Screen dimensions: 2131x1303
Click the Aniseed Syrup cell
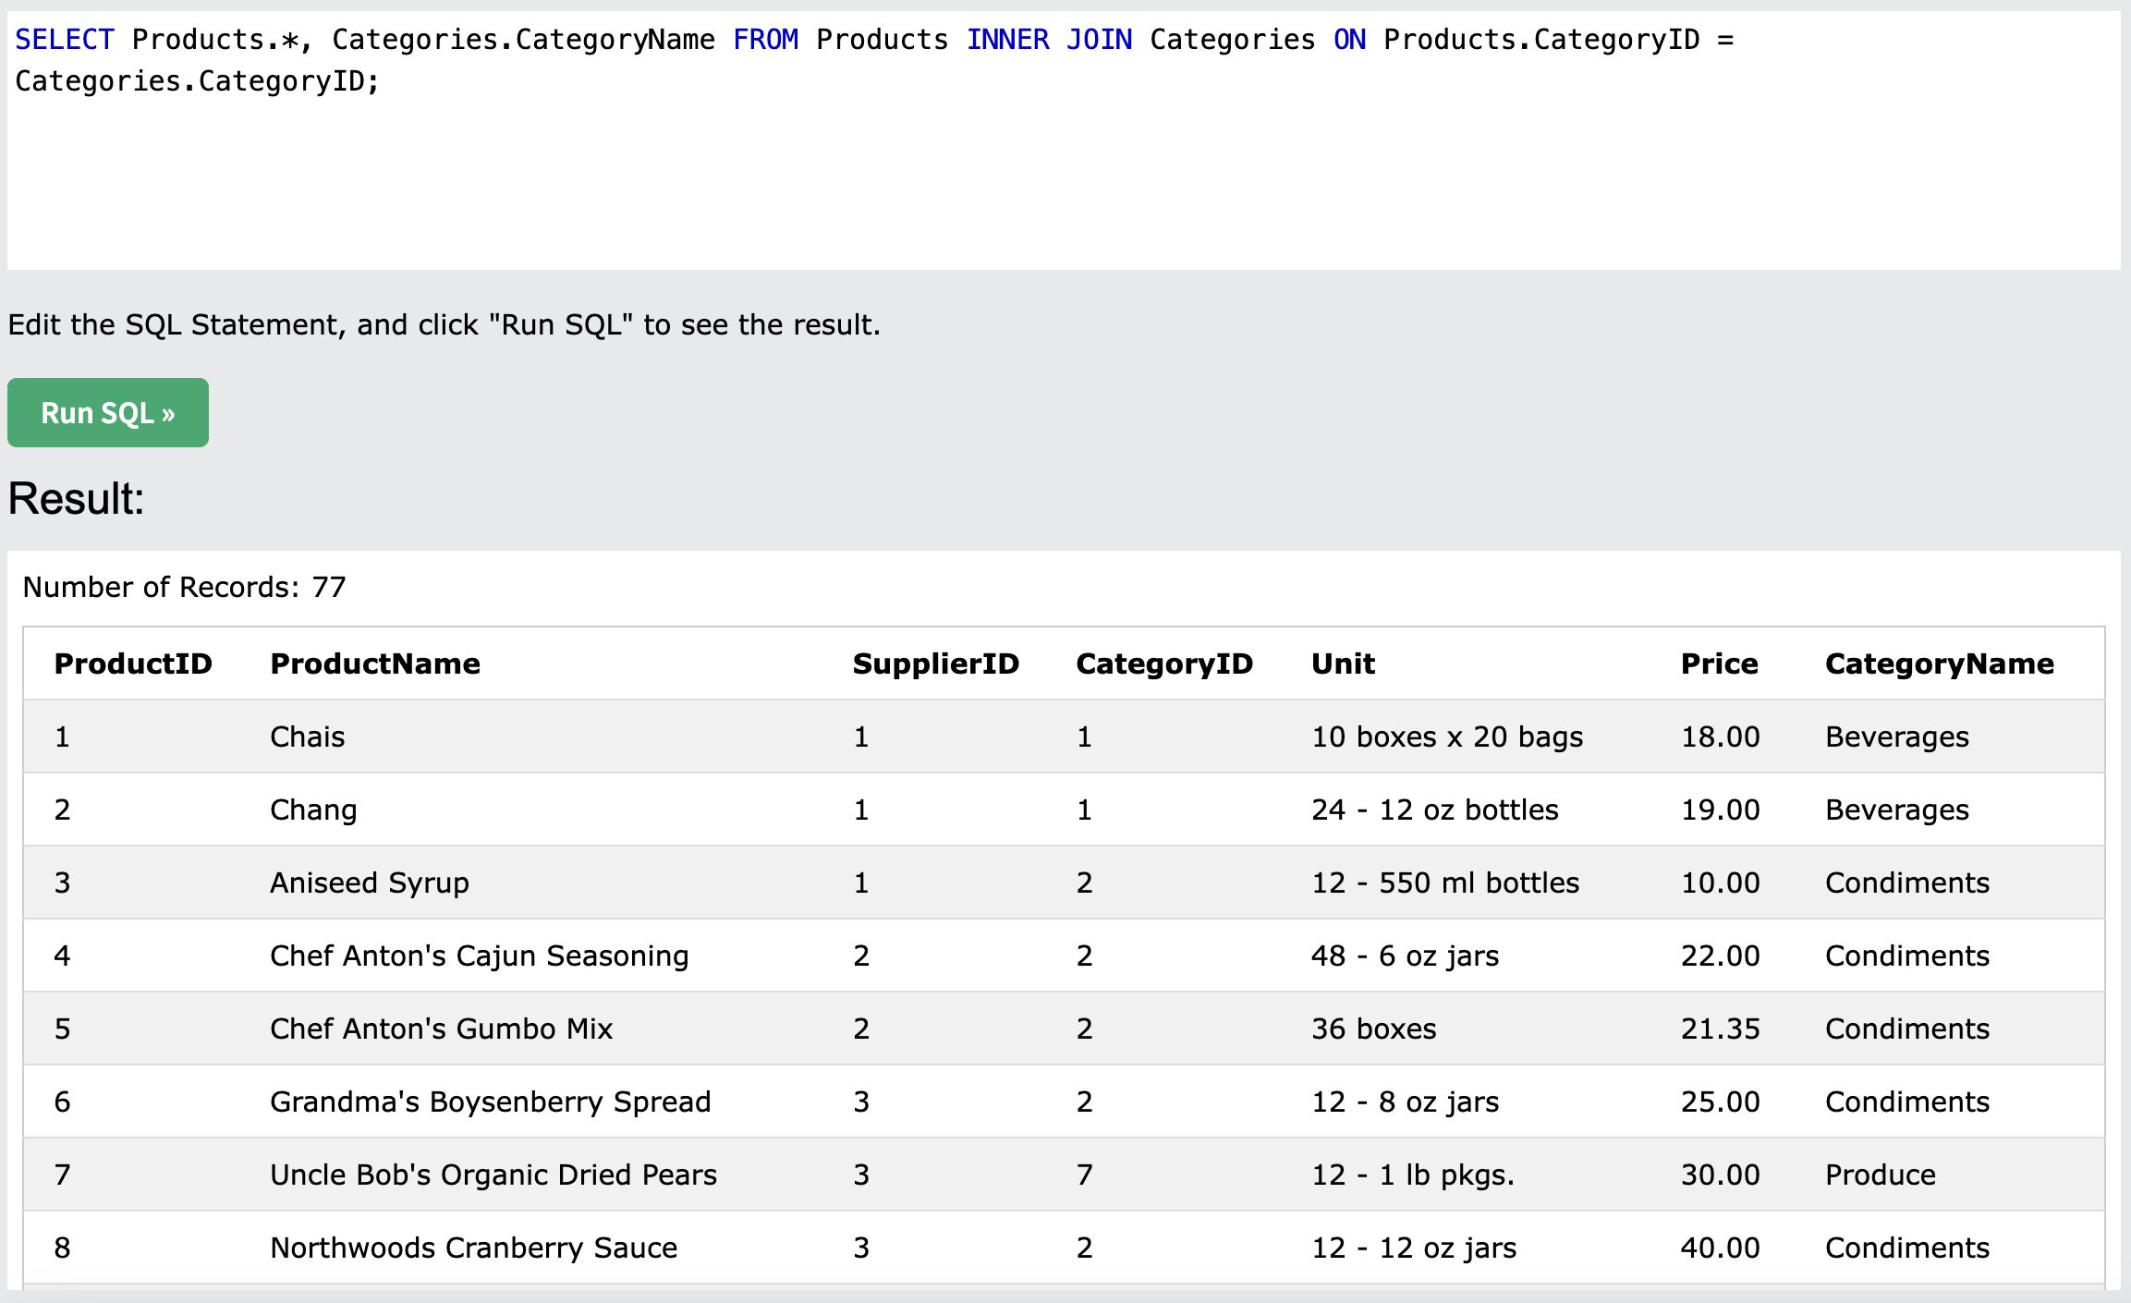[369, 883]
